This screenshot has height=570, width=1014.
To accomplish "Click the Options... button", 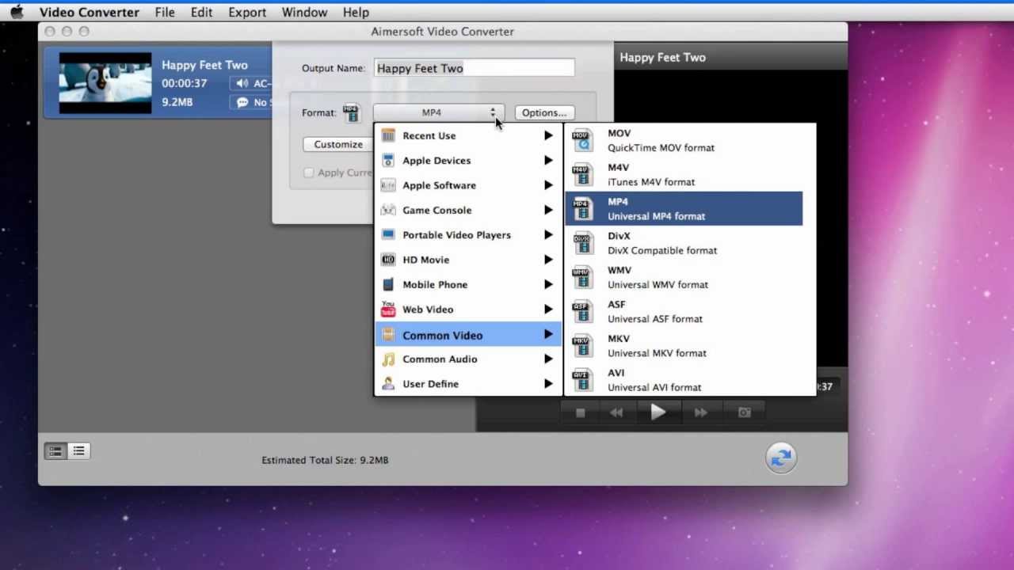I will [x=544, y=112].
